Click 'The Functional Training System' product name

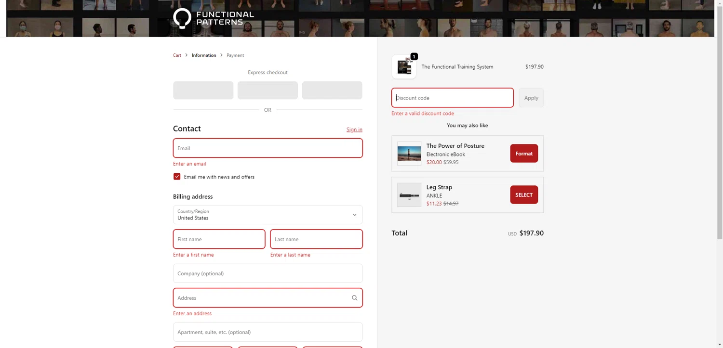pos(457,67)
